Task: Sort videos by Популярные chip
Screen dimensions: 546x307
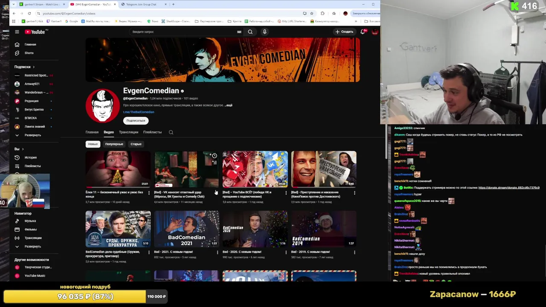Action: click(x=114, y=144)
